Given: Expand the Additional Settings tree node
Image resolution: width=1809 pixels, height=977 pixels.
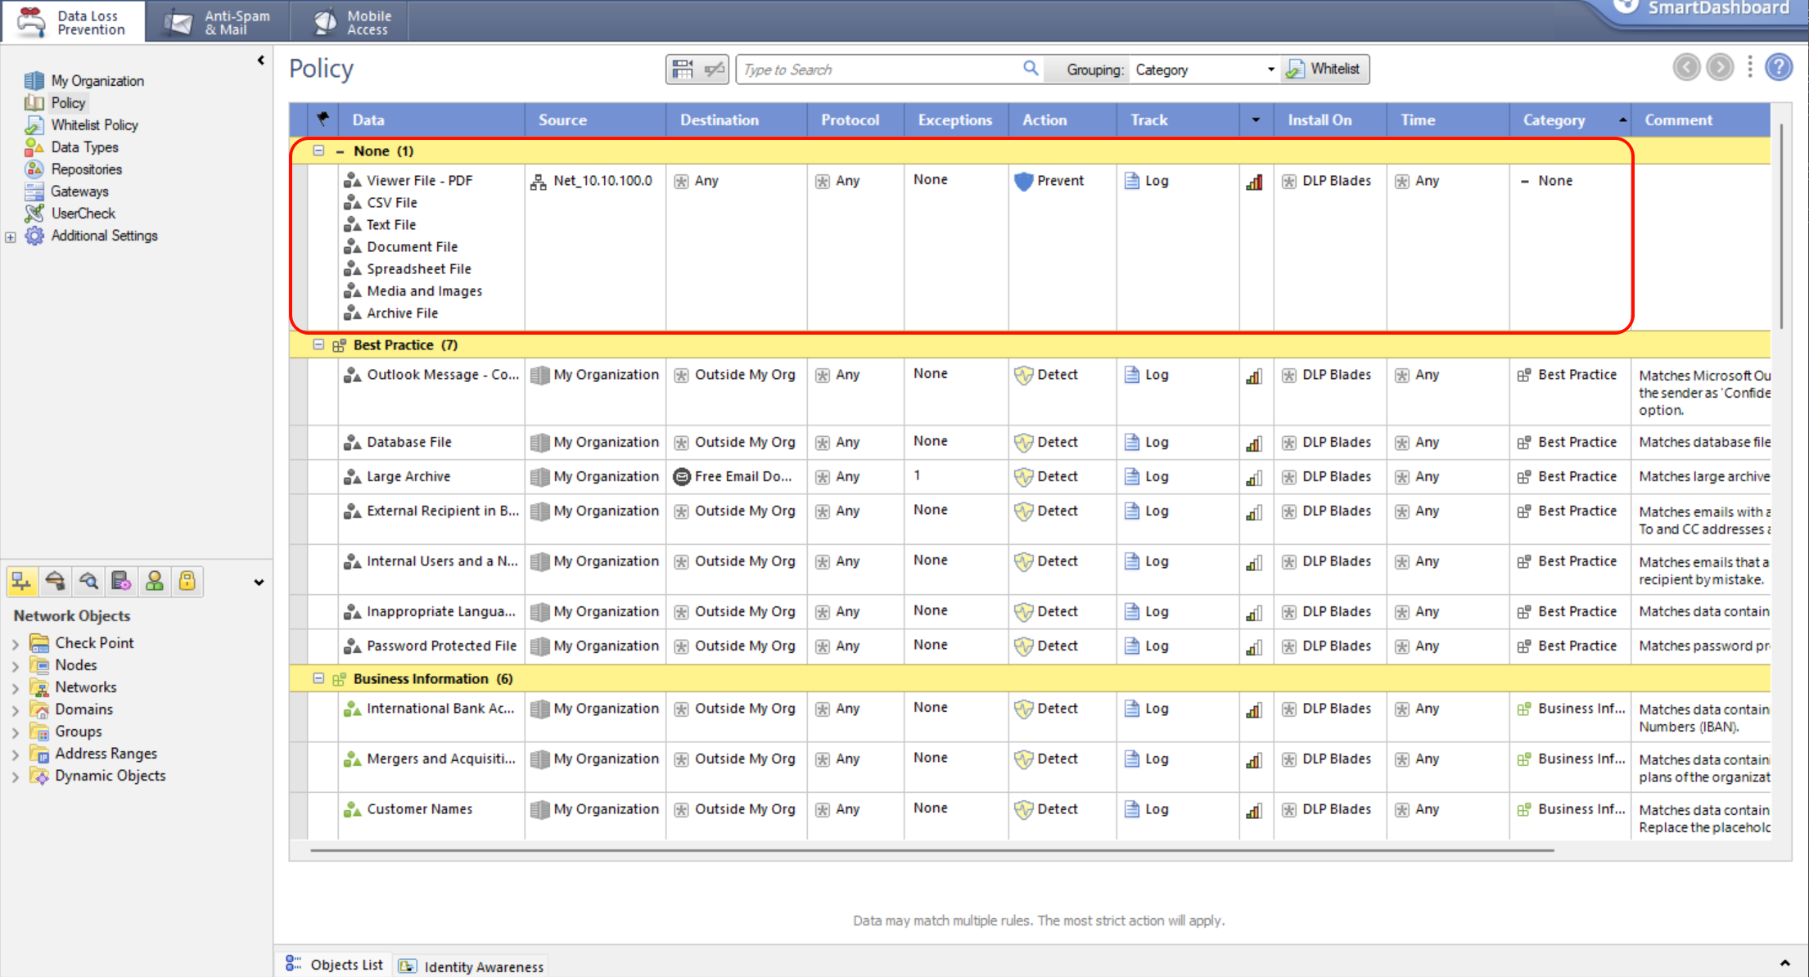Looking at the screenshot, I should (x=11, y=236).
